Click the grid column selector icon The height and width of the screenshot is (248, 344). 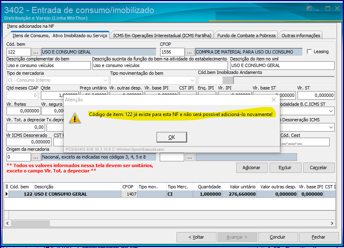(x=7, y=187)
